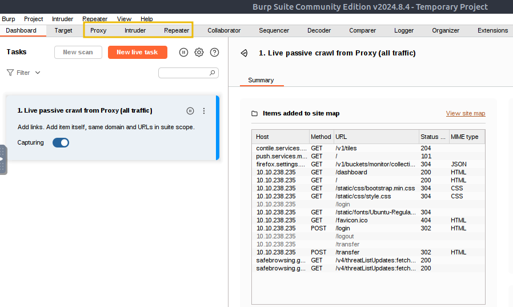This screenshot has height=307, width=513.
Task: Switch to the Extensions tab
Action: 492,30
